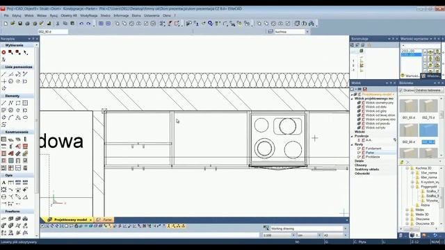
Task: Select the rectangle tool under Elementy
Action: (x=18, y=103)
